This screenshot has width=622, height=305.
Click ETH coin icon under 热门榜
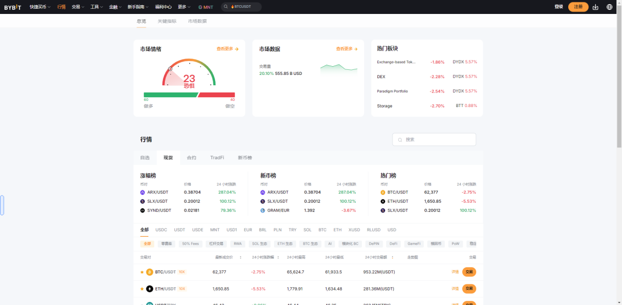(383, 201)
